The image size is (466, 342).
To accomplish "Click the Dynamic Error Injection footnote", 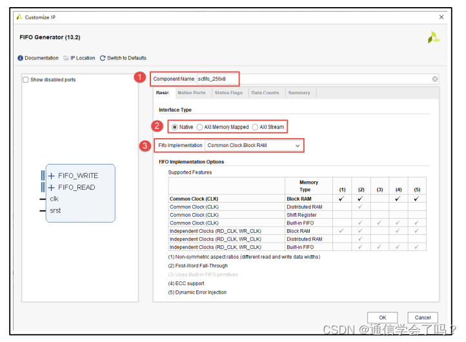I will [x=198, y=292].
